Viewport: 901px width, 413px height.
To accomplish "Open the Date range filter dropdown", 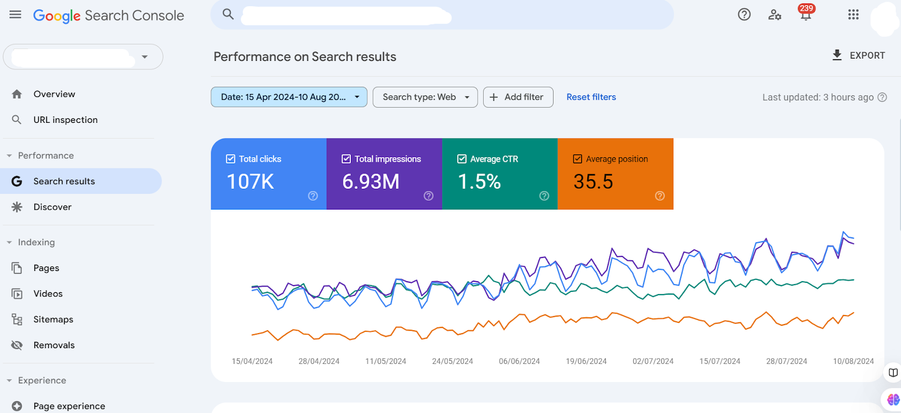I will point(289,97).
